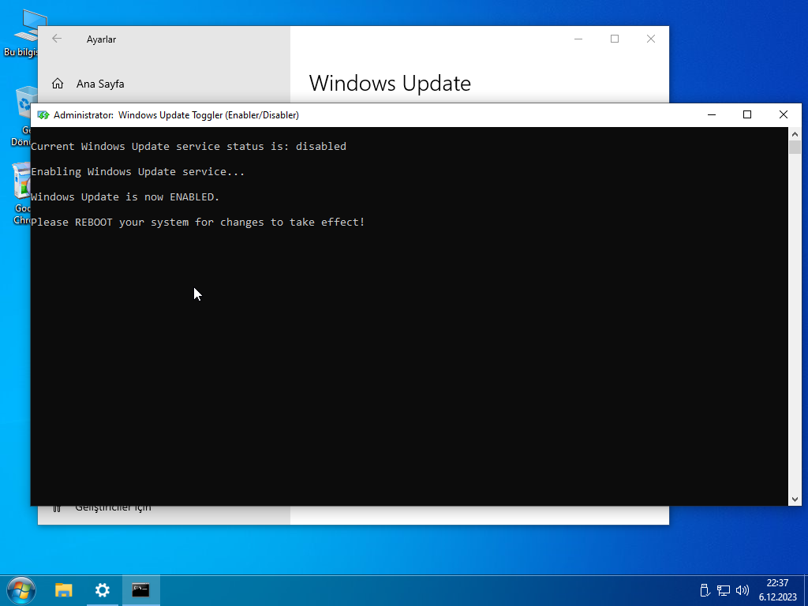The image size is (808, 606).
Task: Select the command prompt taskbar button
Action: pos(140,590)
